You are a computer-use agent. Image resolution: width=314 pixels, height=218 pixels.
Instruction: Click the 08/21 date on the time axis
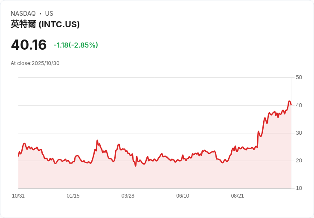(237, 196)
